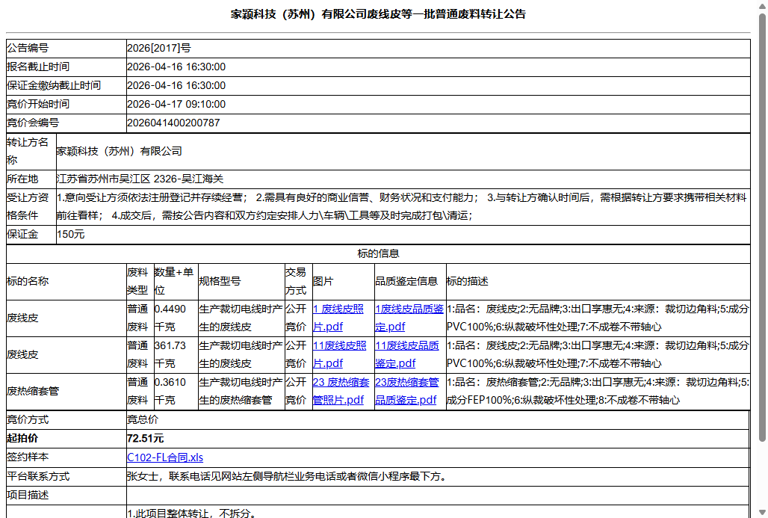Click location 江苏省苏州市吴江区 2326-吴江海关
This screenshot has width=768, height=518.
pyautogui.click(x=140, y=179)
